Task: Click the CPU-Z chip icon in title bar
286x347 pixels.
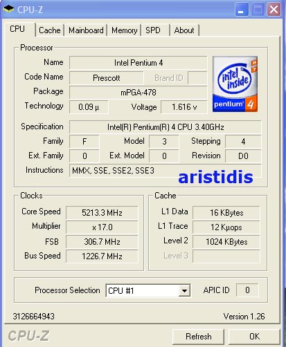Action: point(8,9)
